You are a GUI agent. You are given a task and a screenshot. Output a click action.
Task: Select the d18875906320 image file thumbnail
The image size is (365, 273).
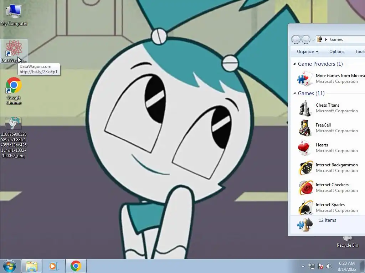[14, 123]
